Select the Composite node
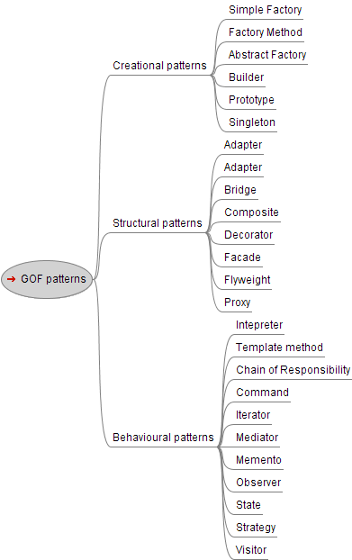This screenshot has width=352, height=560. coord(252,212)
